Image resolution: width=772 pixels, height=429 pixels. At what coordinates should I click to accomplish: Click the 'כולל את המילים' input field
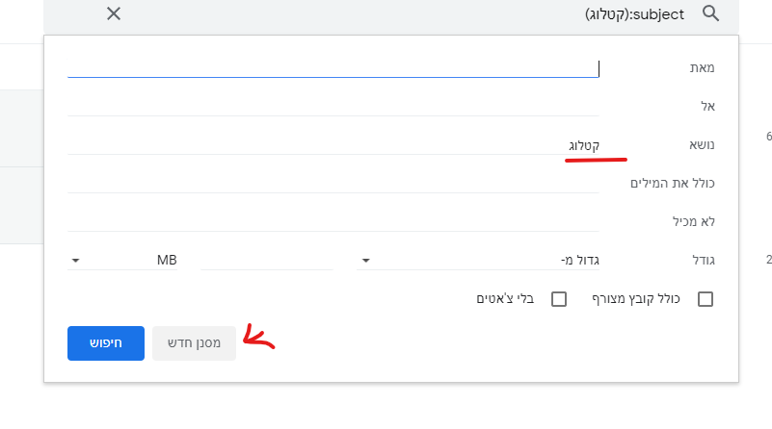coord(333,183)
